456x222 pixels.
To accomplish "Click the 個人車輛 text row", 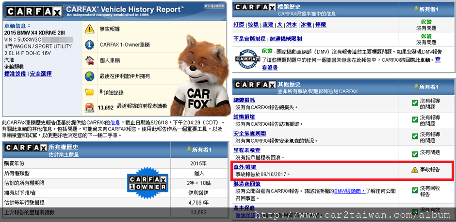I will point(110,60).
